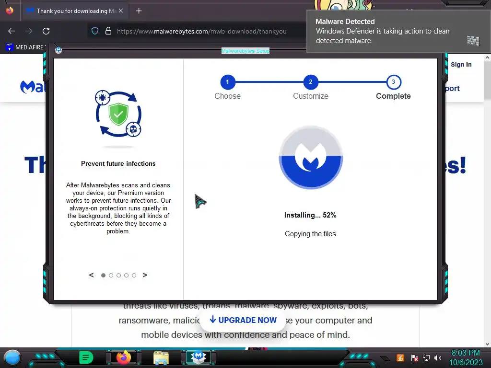Open the volume speaker tray icon
Screen dimensions: 491x368
(x=438, y=358)
